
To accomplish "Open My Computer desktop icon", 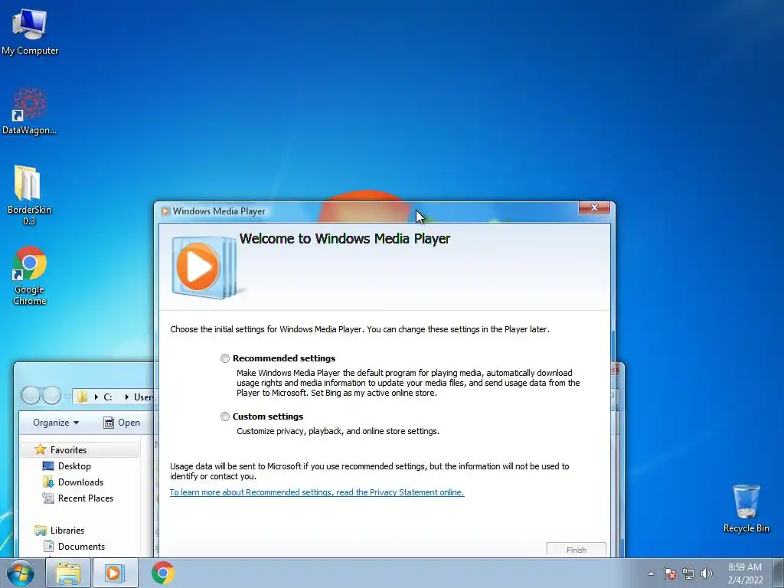I will tap(30, 31).
